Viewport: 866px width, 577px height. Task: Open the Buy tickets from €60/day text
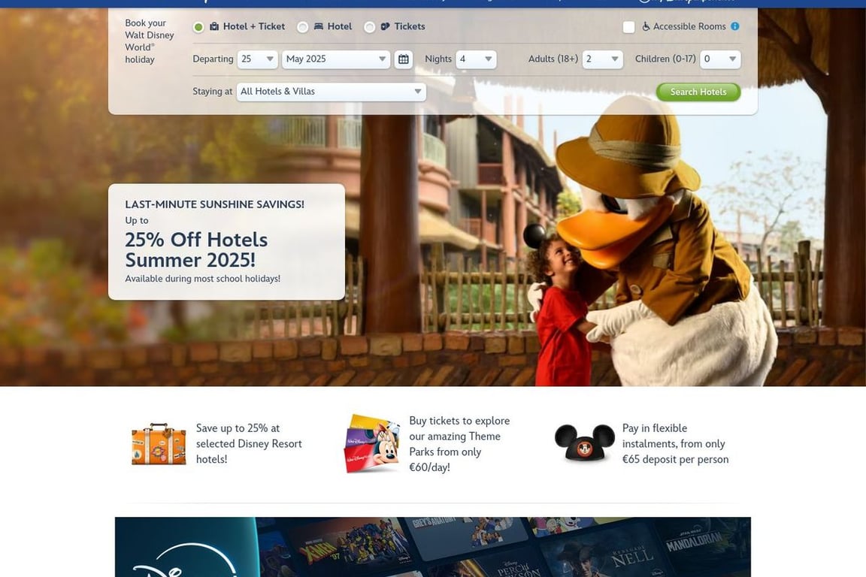459,443
